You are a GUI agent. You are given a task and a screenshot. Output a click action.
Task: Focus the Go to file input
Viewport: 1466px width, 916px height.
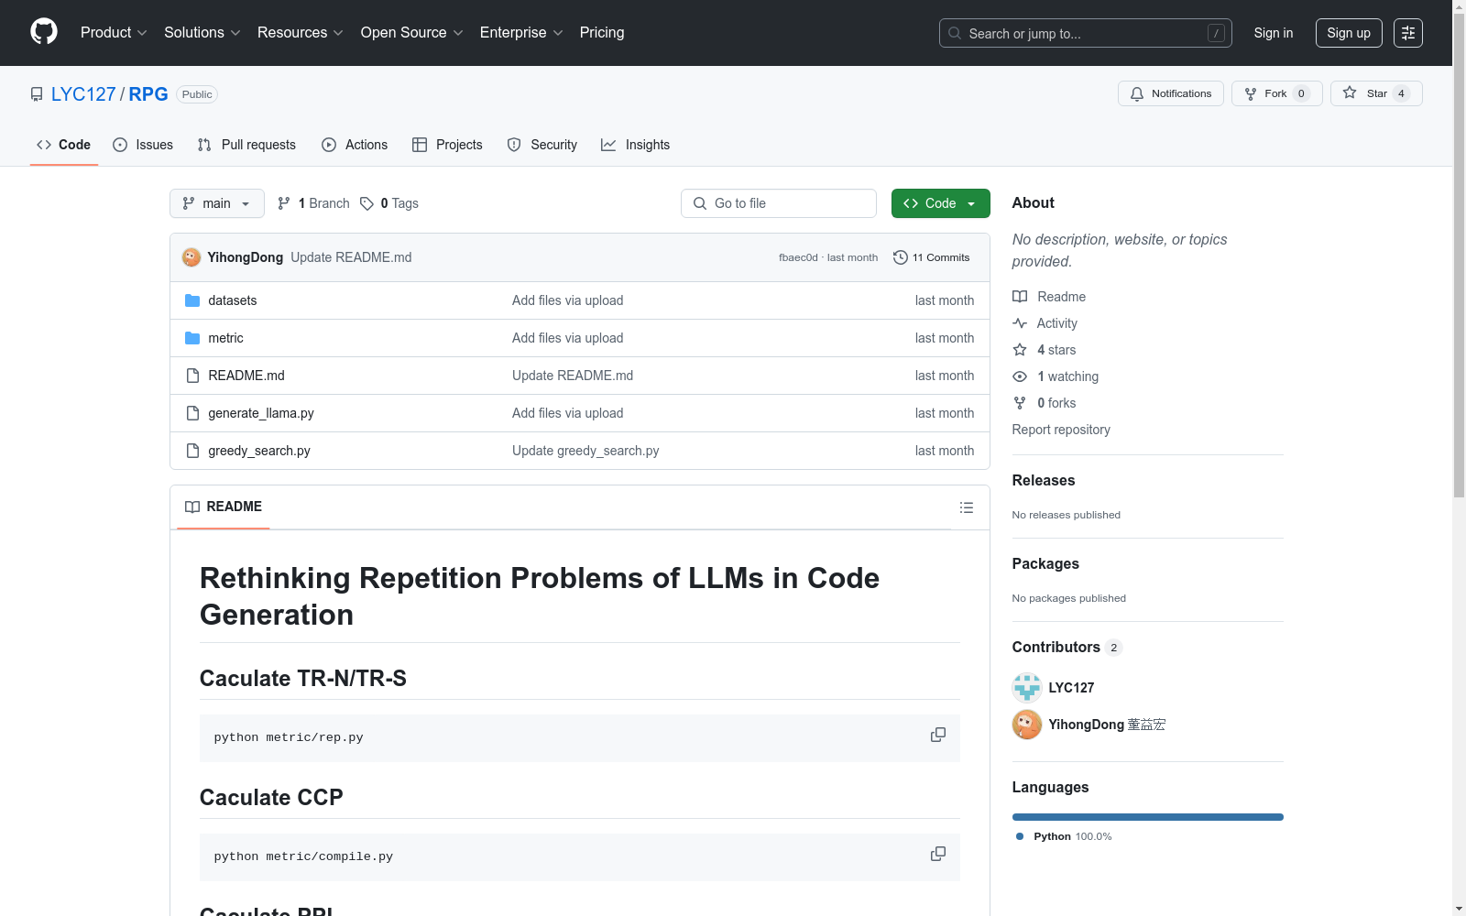coord(779,203)
